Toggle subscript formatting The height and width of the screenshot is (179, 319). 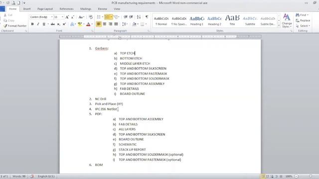coord(59,24)
